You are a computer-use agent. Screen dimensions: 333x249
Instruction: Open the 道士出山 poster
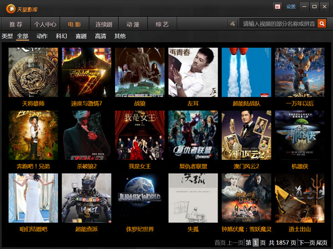click(x=300, y=198)
